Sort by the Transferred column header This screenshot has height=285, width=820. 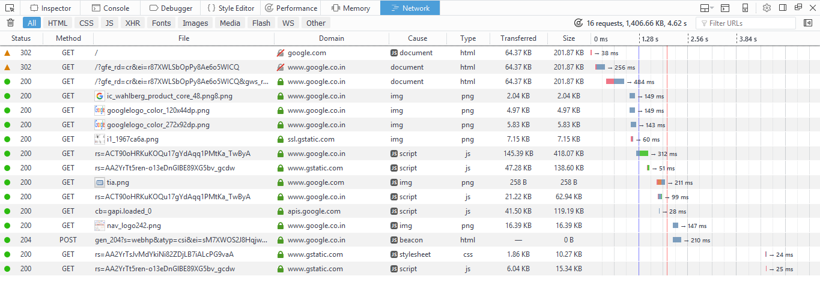[518, 38]
